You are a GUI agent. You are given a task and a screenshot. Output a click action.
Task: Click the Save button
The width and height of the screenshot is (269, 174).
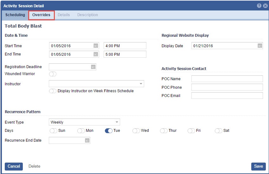pos(258,166)
